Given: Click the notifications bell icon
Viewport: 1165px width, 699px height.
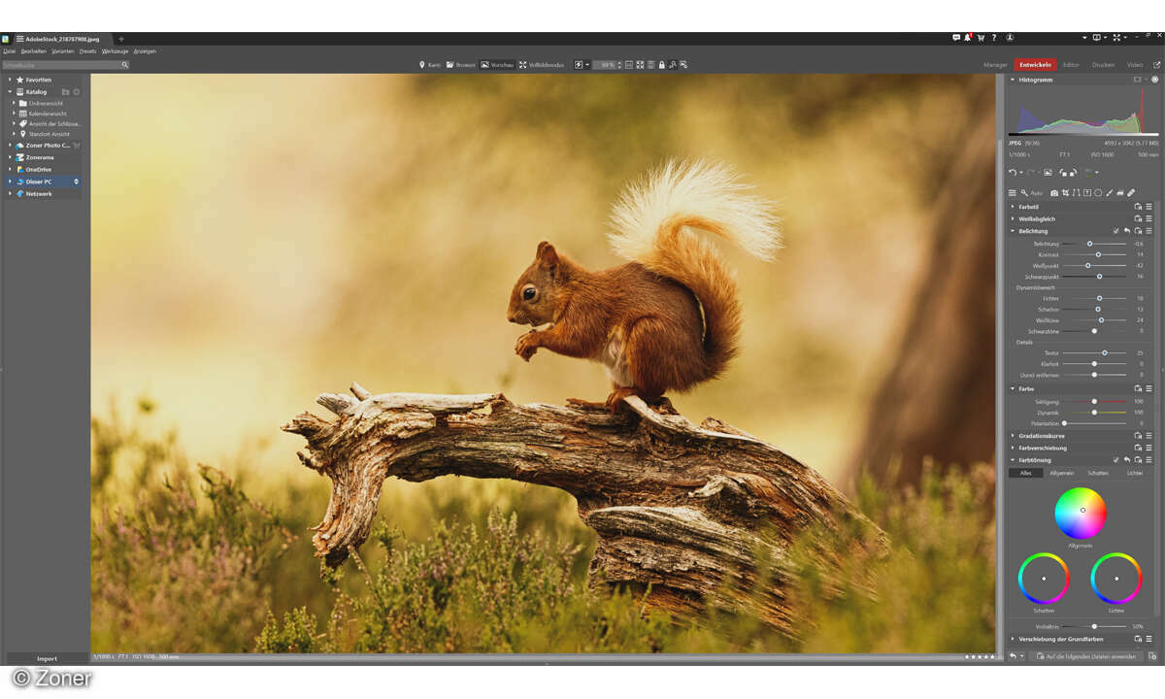Looking at the screenshot, I should [968, 38].
